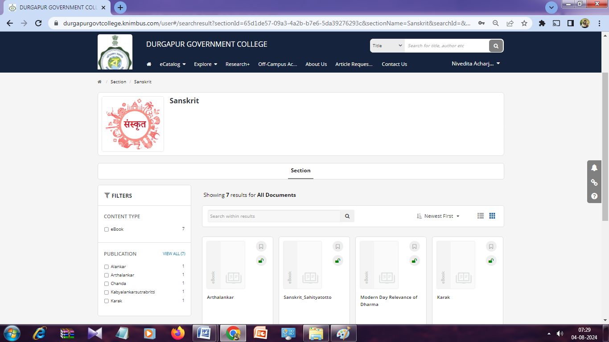The width and height of the screenshot is (609, 342).
Task: Check the Alankar publication filter
Action: (x=107, y=267)
